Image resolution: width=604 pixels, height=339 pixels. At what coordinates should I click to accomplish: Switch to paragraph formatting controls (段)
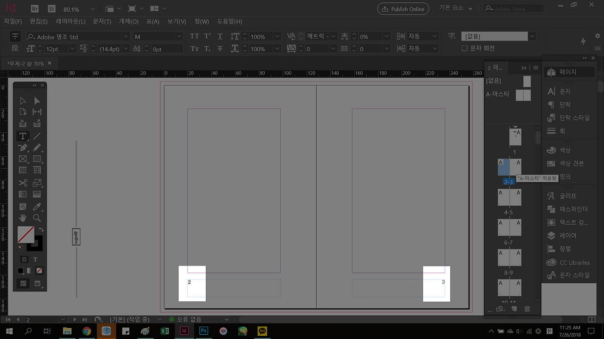[15, 48]
